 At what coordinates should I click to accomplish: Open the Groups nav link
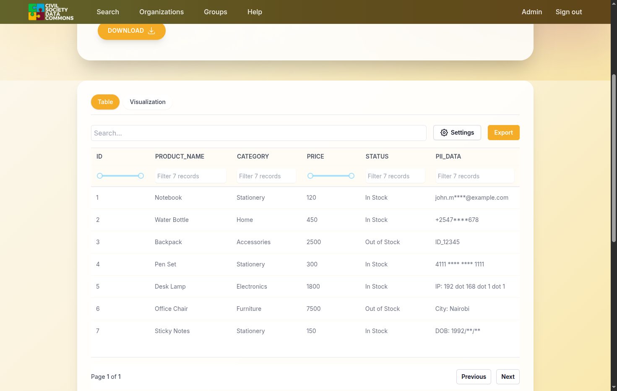tap(216, 12)
